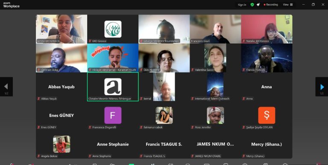Click the Zoom Workplace logo
This screenshot has width=328, height=165.
[11, 5]
